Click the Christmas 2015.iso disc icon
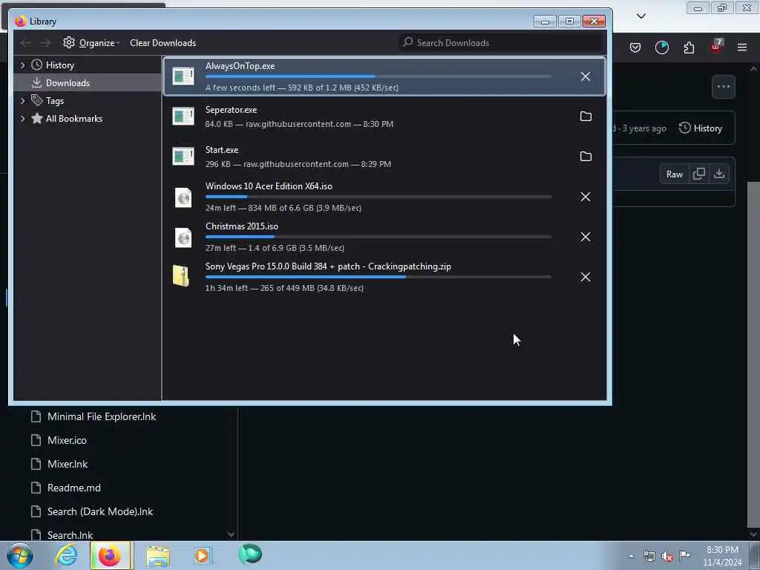This screenshot has width=760, height=570. [x=183, y=237]
